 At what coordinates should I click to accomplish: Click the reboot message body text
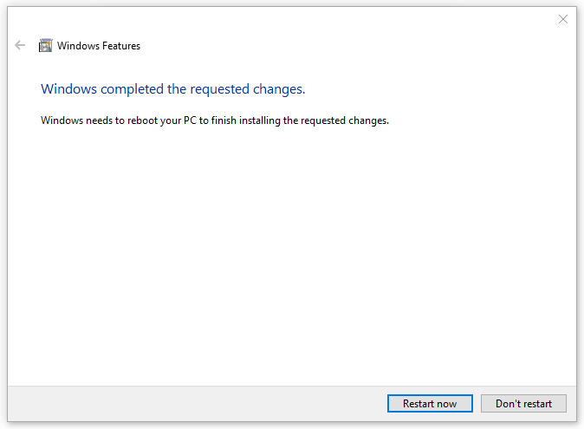215,120
